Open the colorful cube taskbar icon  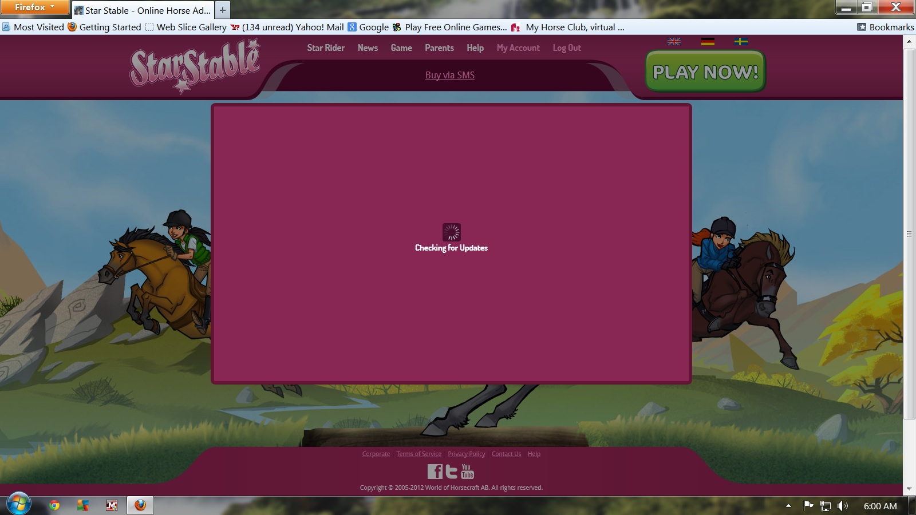(83, 505)
